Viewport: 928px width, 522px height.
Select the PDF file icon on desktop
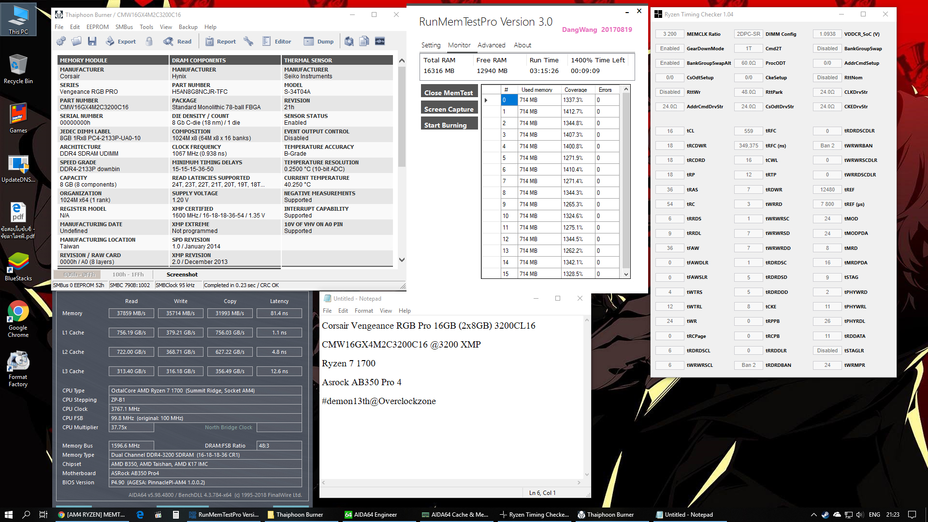pos(18,220)
